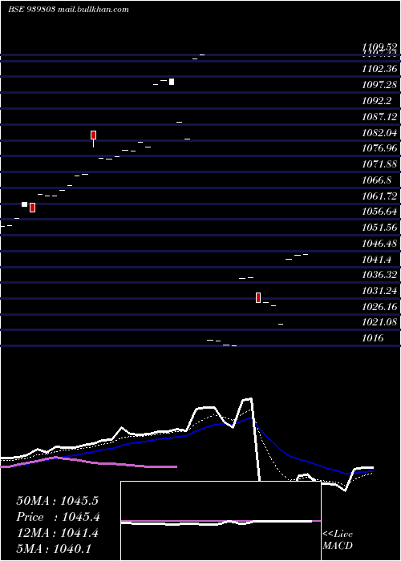Click the 50MA : 1045.5 reading
The height and width of the screenshot is (561, 401).
tap(57, 501)
